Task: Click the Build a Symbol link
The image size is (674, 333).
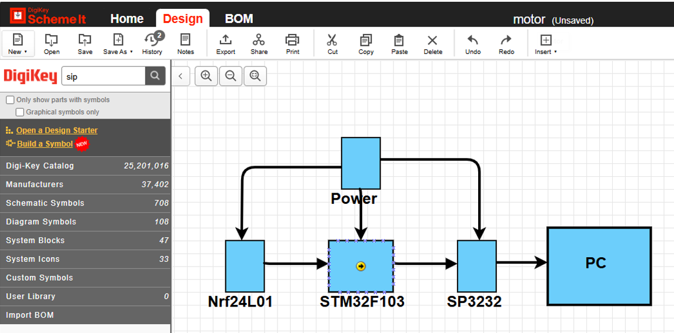Action: [x=45, y=144]
